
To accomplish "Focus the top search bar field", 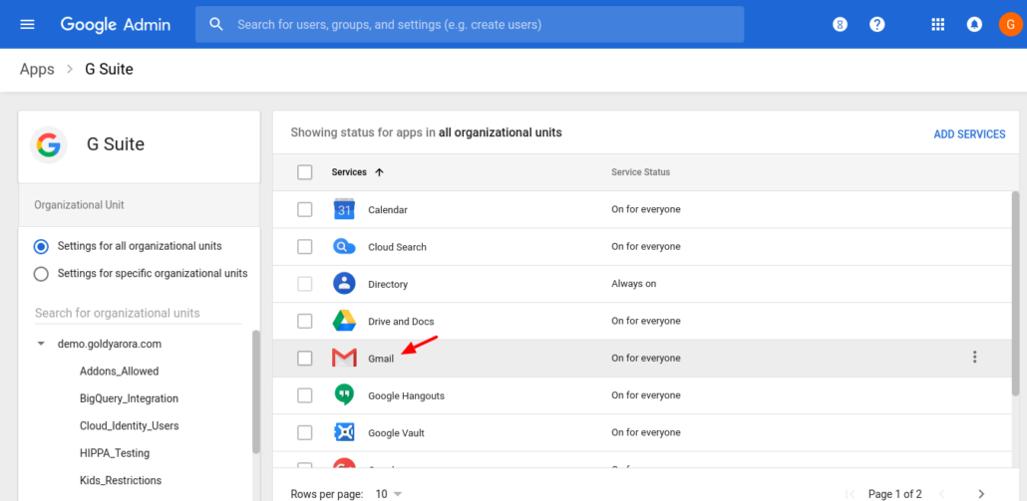I will [x=470, y=25].
